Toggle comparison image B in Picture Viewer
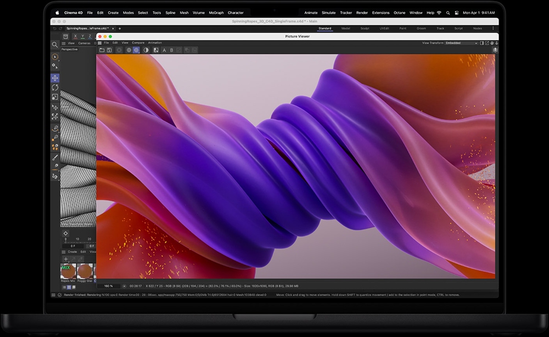 [x=171, y=49]
